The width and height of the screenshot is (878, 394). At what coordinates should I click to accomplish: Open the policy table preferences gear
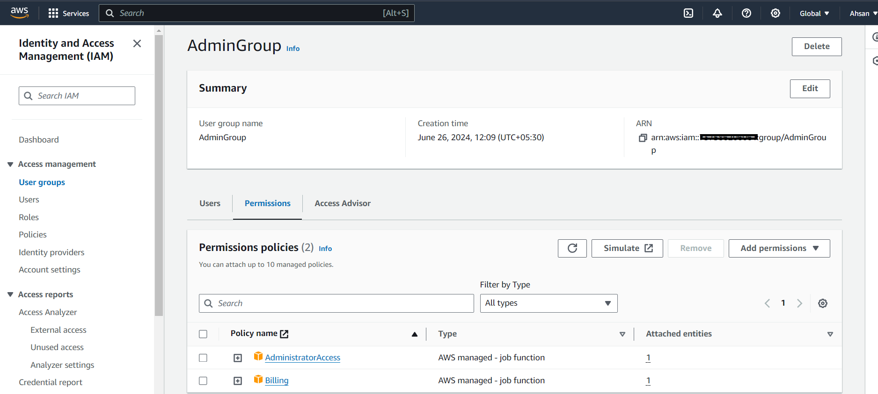[x=822, y=303]
